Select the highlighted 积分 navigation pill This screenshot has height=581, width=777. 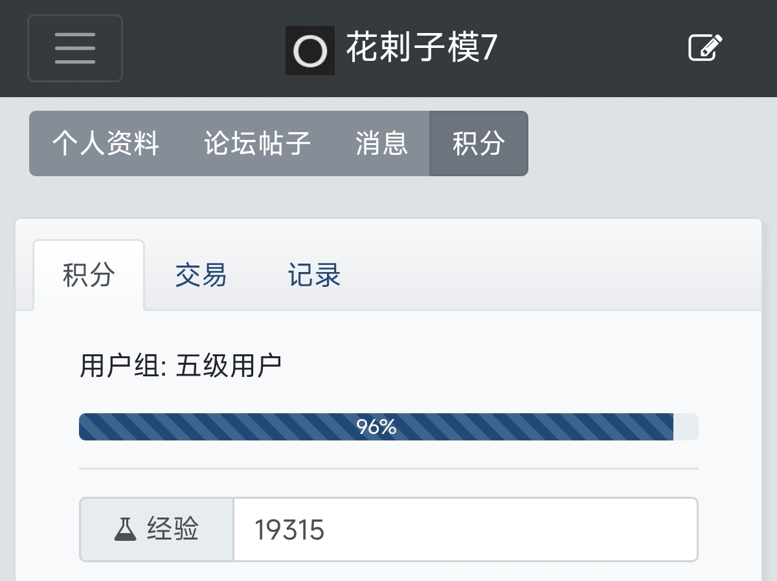click(x=479, y=144)
